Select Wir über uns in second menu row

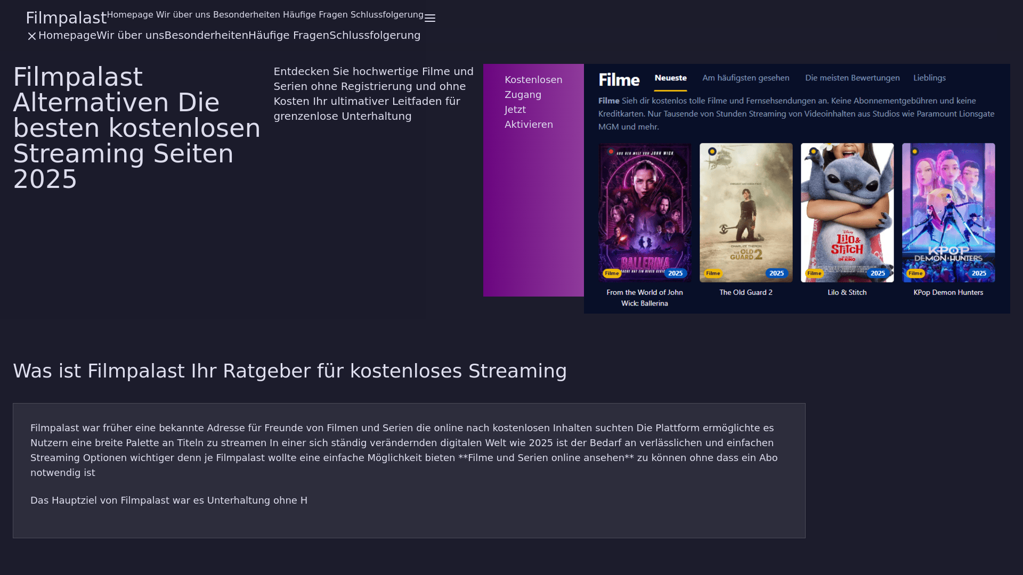tap(131, 35)
